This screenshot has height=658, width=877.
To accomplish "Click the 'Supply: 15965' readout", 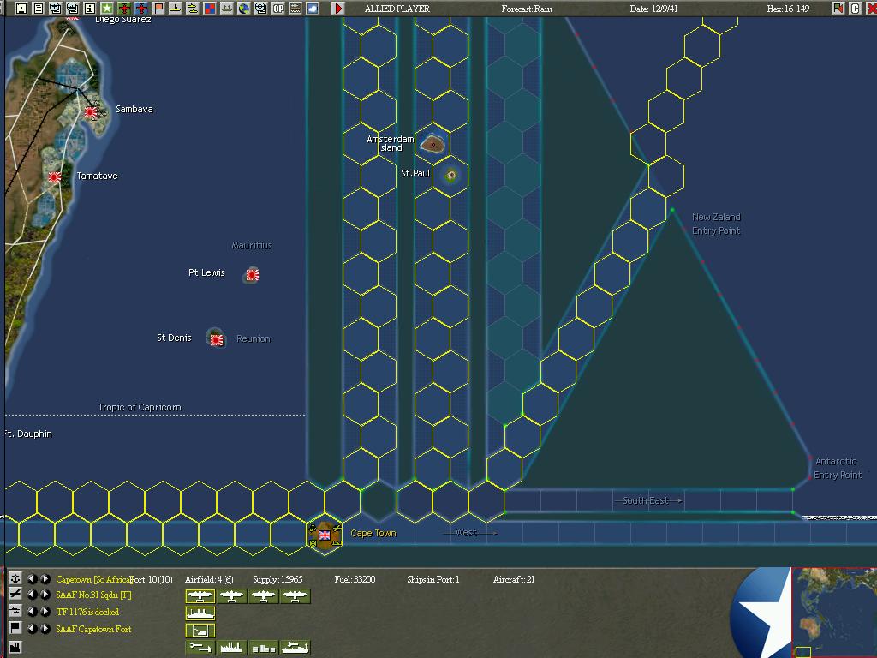I will [x=277, y=580].
